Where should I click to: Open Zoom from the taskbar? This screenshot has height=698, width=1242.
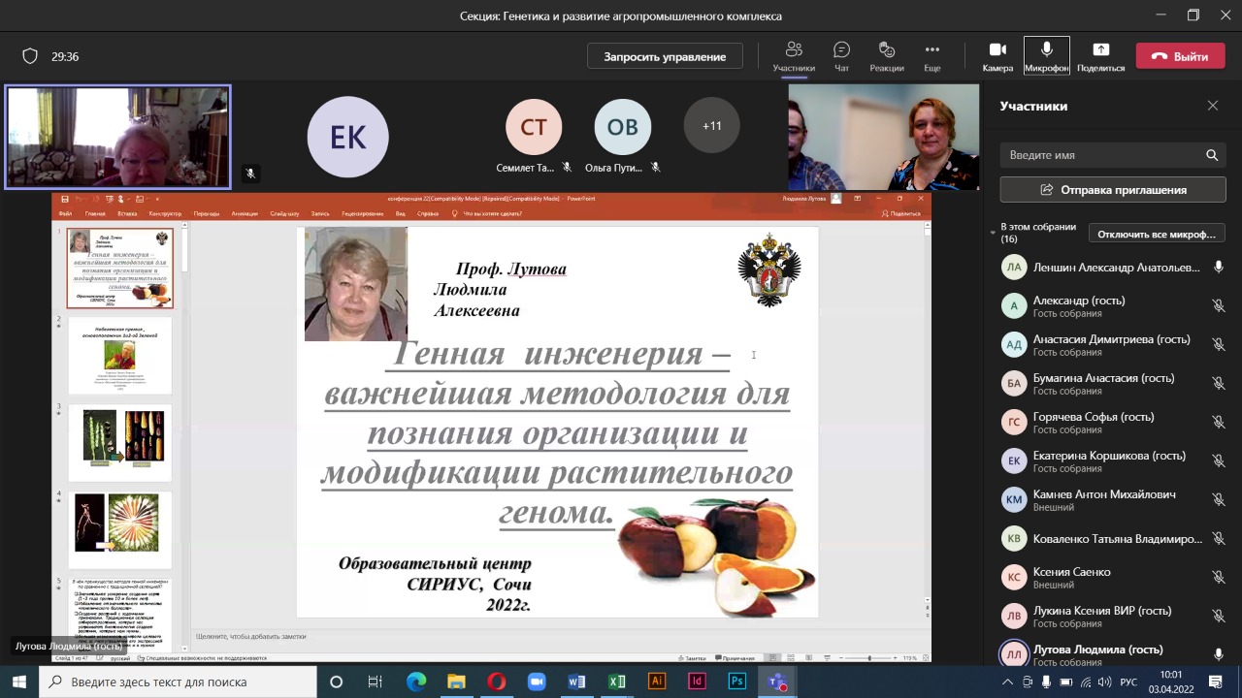[537, 682]
